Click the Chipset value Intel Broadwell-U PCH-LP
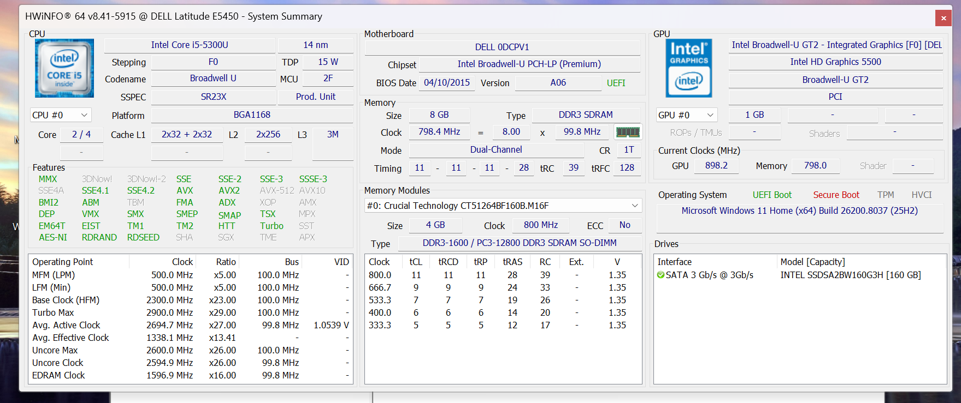Screen dimensions: 961x403 529,64
